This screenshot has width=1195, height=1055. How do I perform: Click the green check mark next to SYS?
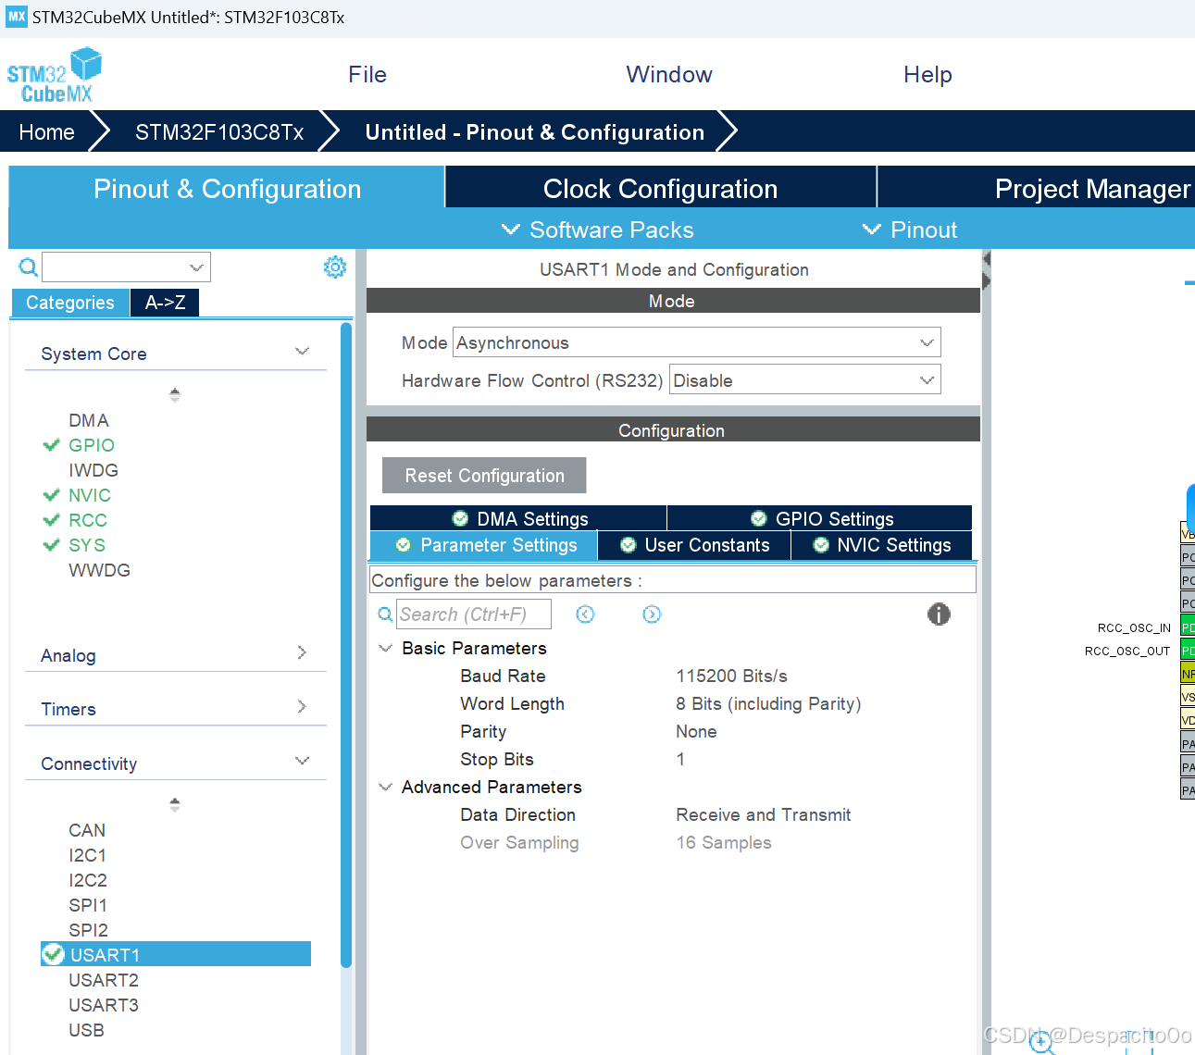(x=52, y=545)
